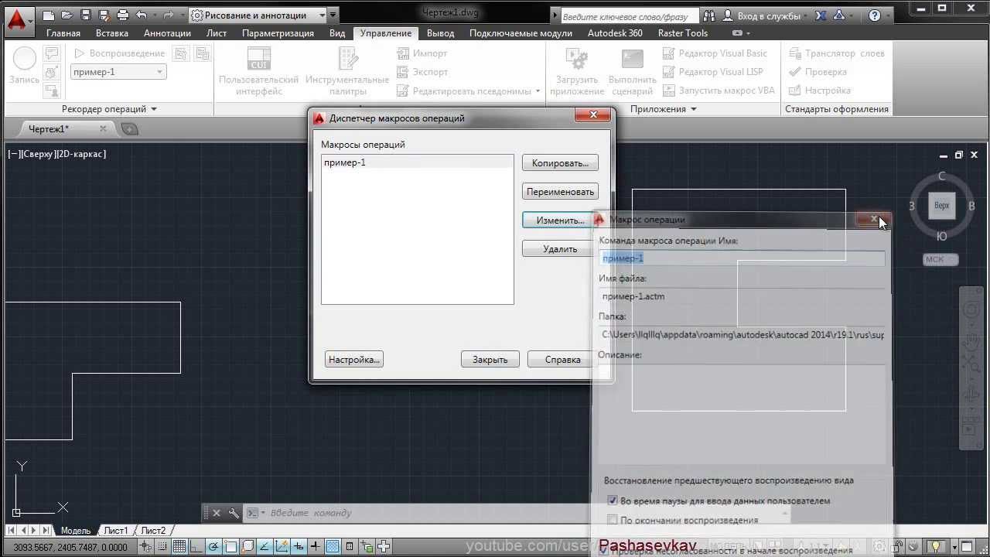Switch to the Главная ribbon tab
The height and width of the screenshot is (557, 990).
pos(63,33)
